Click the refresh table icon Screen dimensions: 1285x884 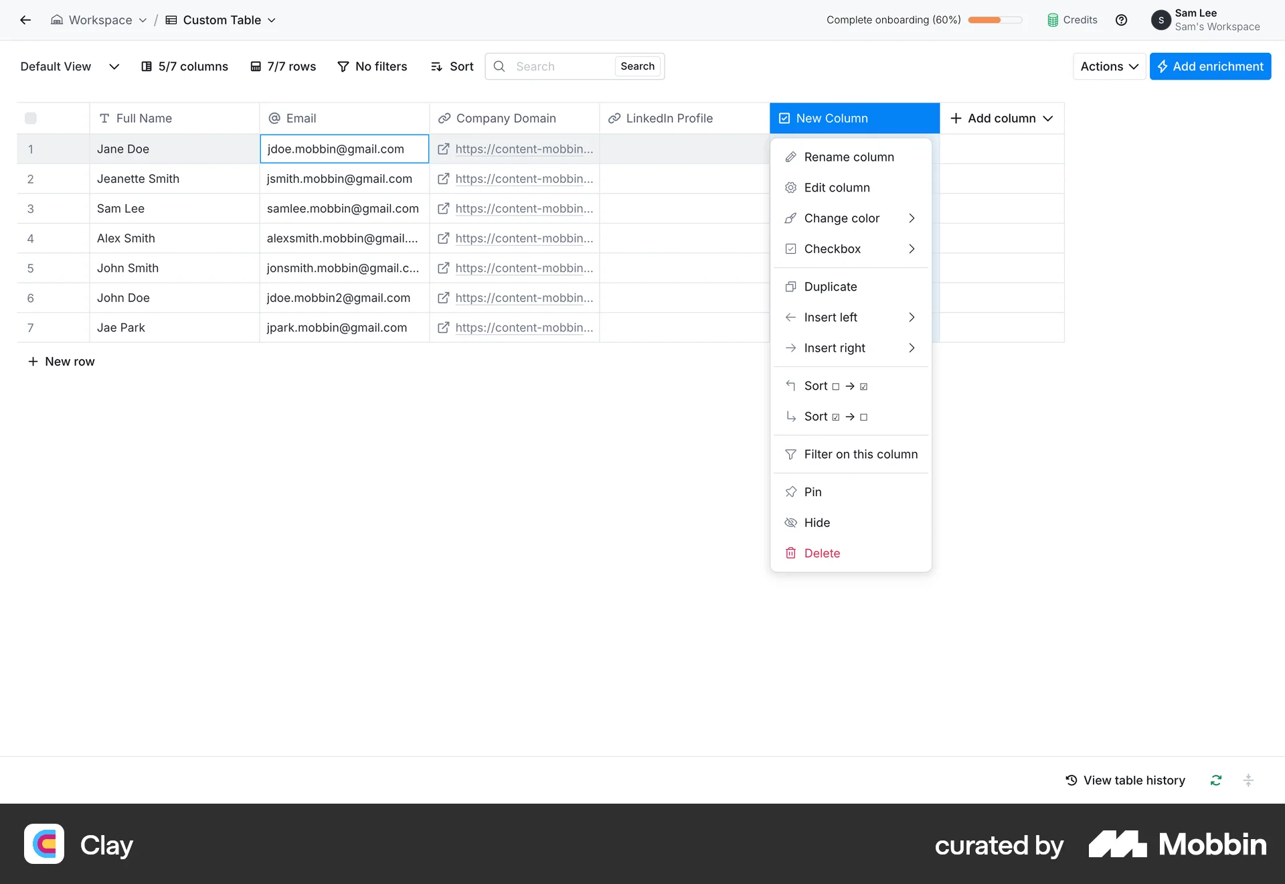click(1216, 780)
